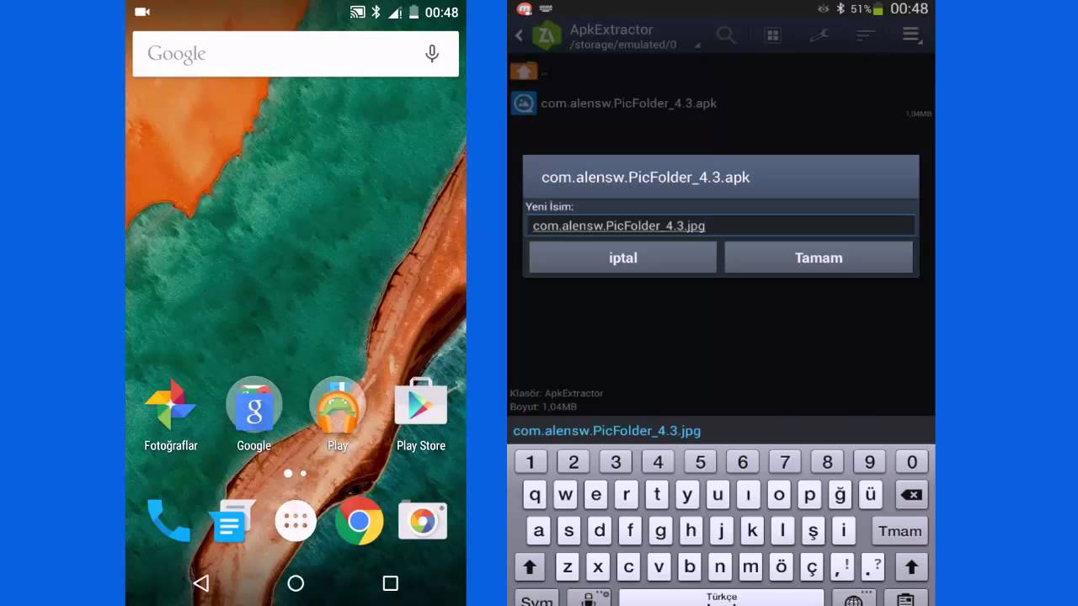Click the Yeni İsim rename text field
The width and height of the screenshot is (1078, 606).
click(x=721, y=226)
